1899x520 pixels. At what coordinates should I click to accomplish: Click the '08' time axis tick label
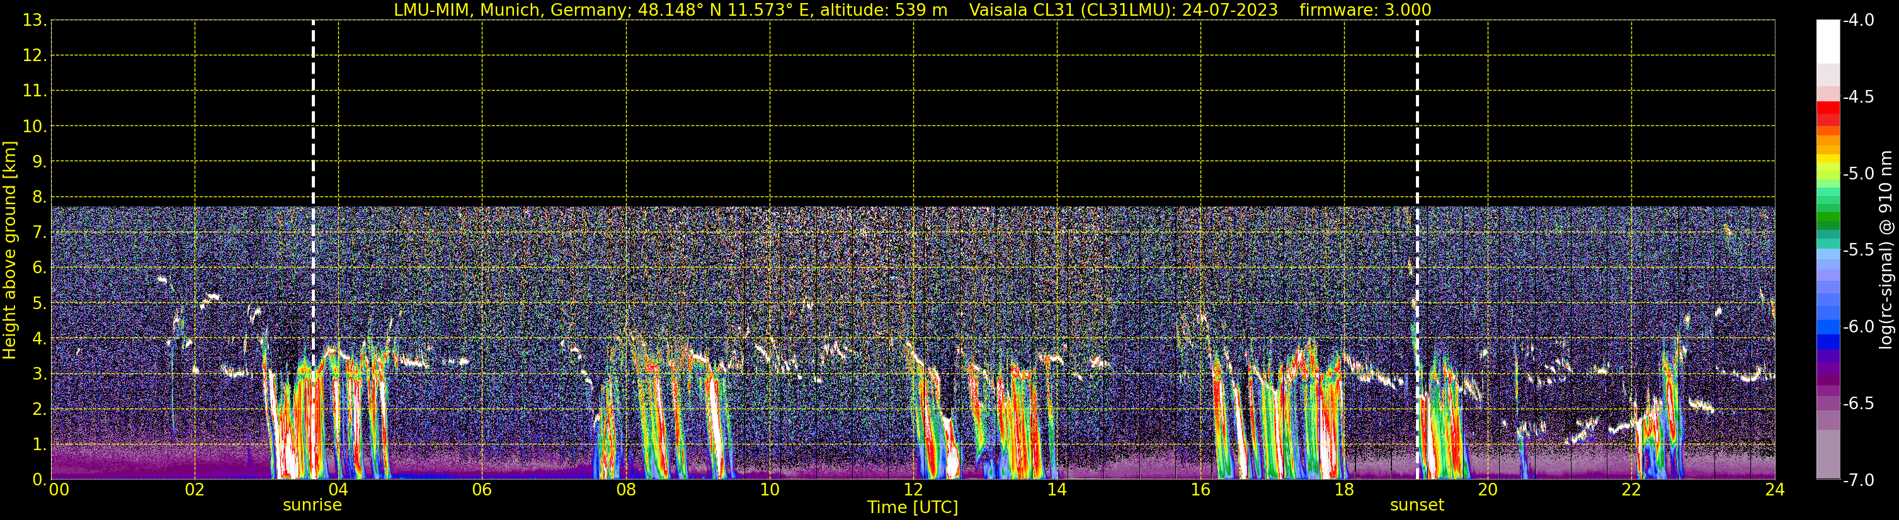click(x=626, y=490)
